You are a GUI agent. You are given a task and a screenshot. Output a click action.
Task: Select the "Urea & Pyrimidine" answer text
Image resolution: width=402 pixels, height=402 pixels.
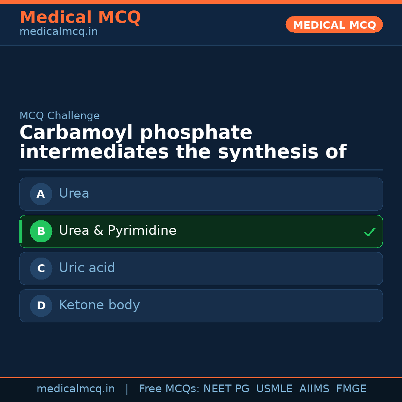tap(118, 231)
